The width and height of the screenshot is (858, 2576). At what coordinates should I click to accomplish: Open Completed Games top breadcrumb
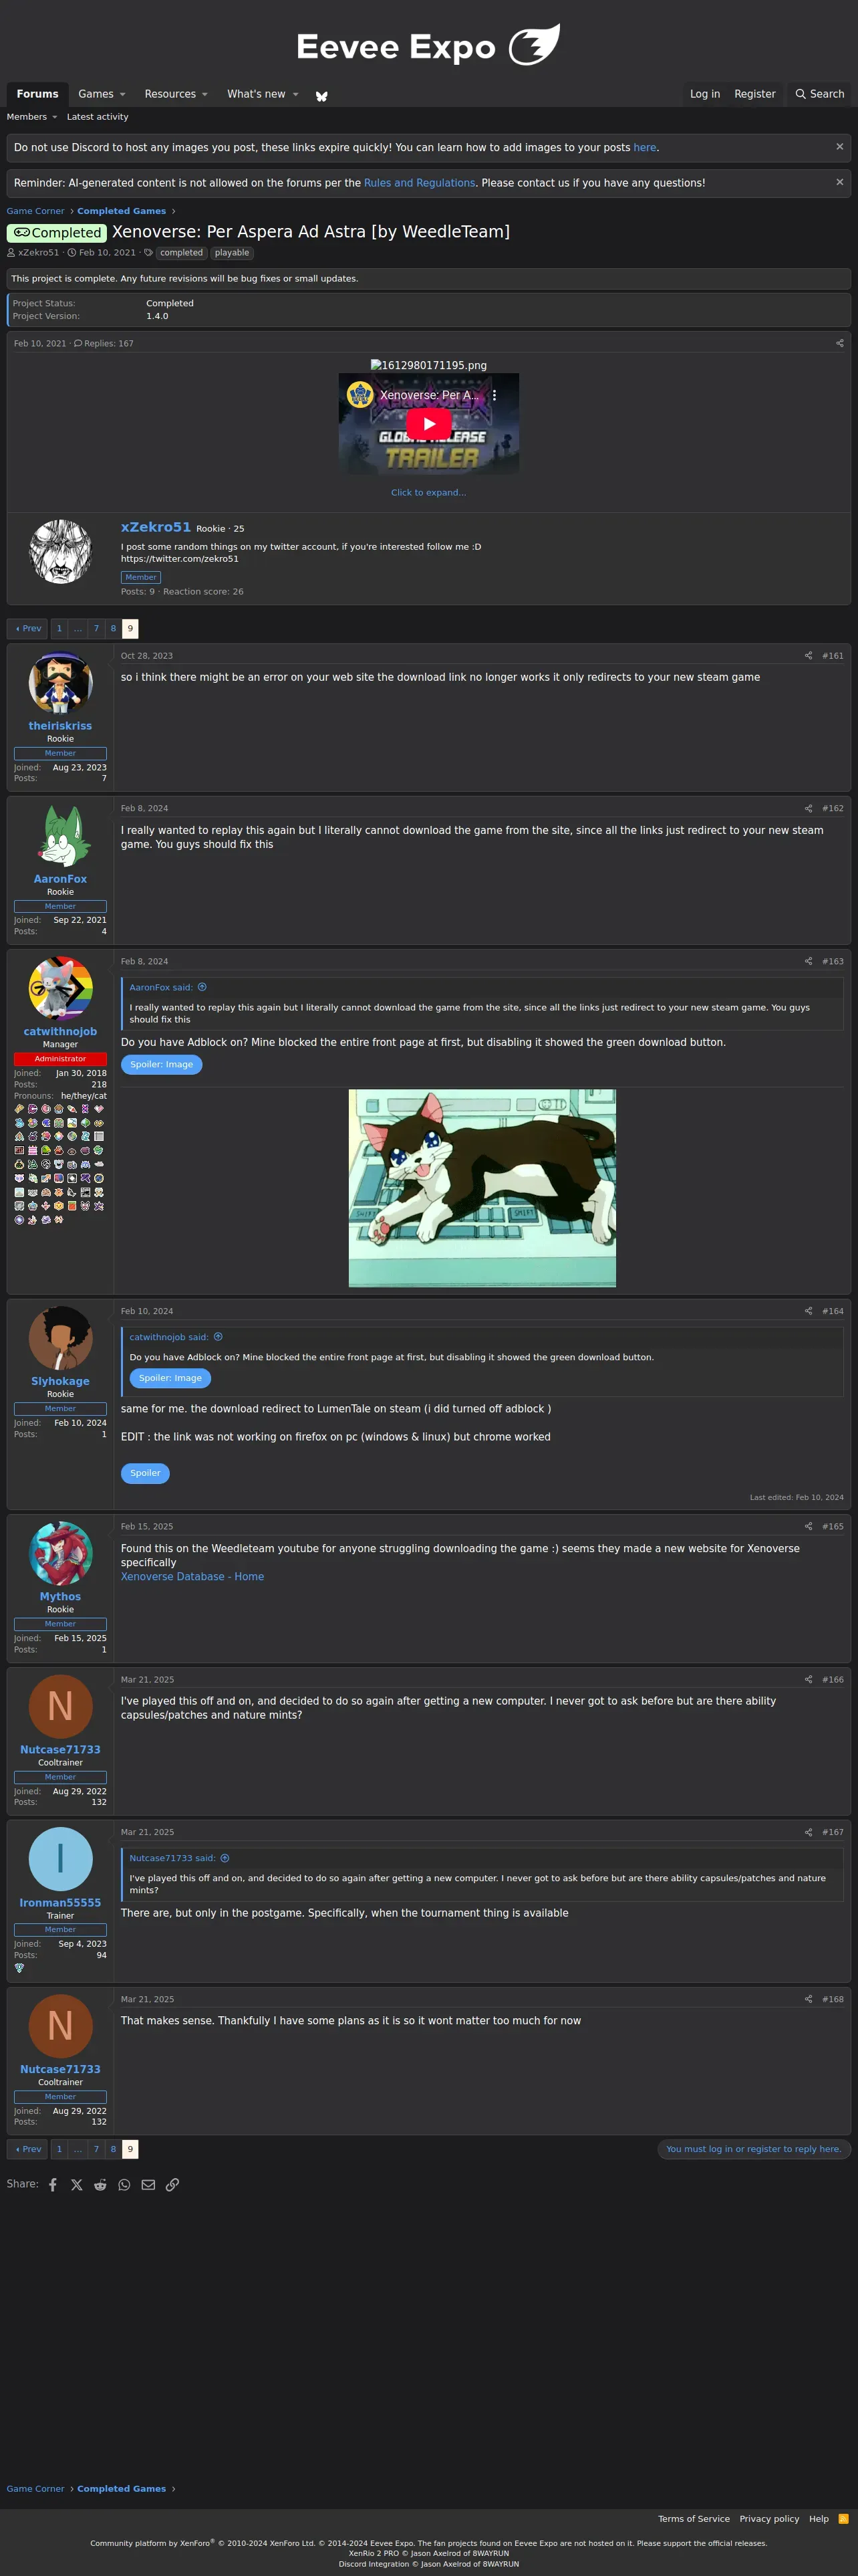tap(122, 211)
